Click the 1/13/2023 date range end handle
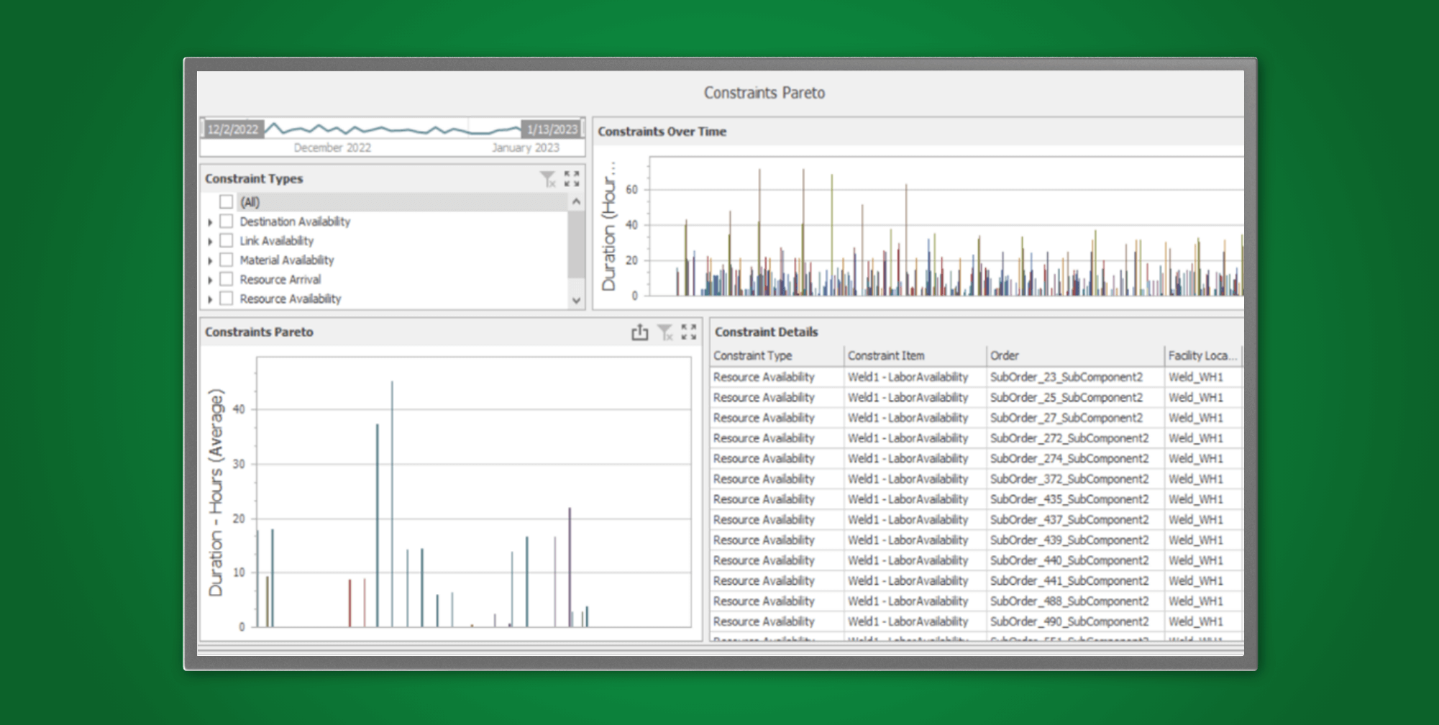The width and height of the screenshot is (1439, 725). 552,129
